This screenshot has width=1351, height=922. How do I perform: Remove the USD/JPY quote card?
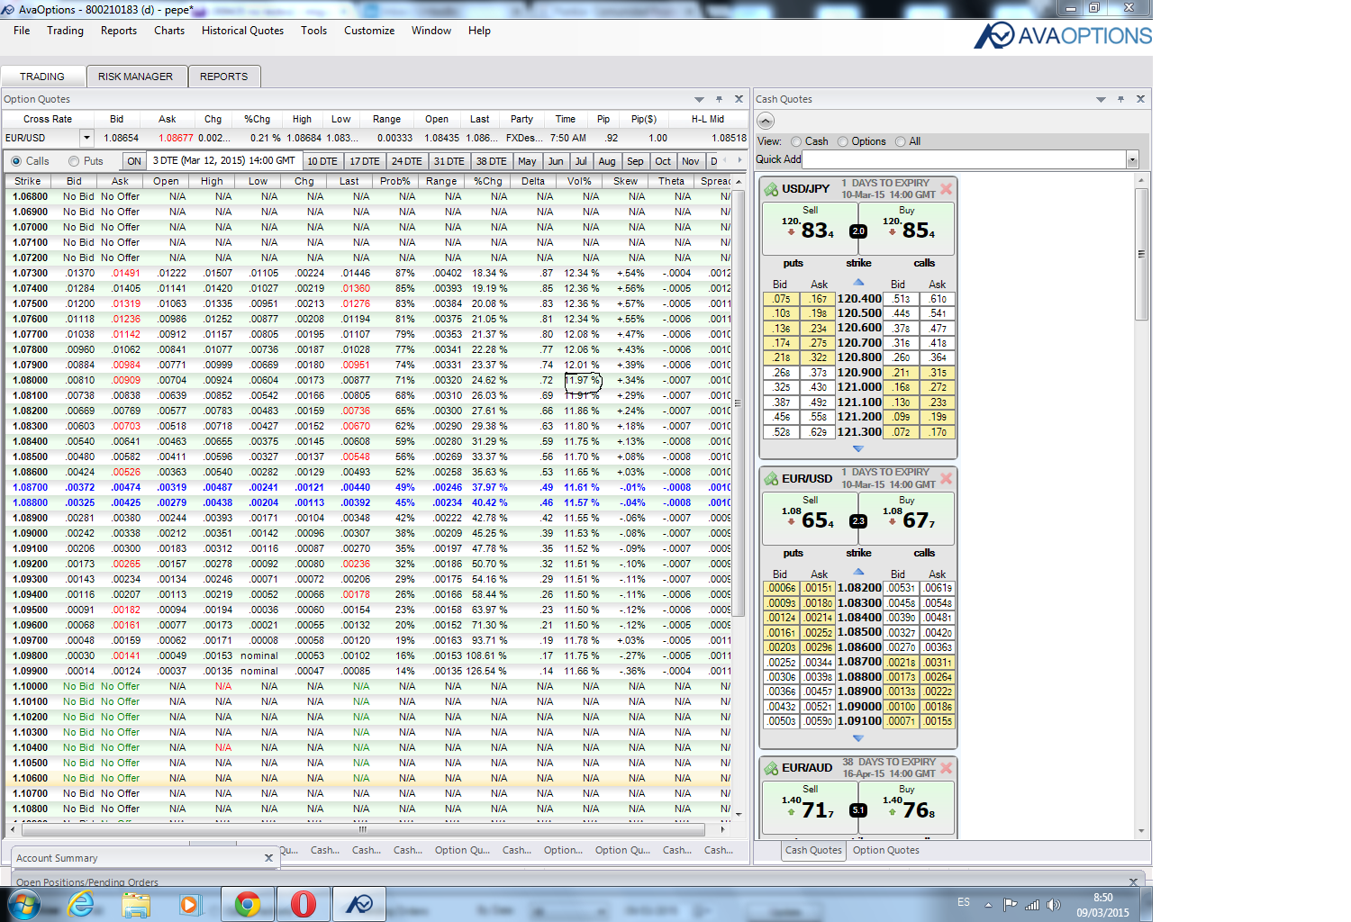tap(946, 189)
